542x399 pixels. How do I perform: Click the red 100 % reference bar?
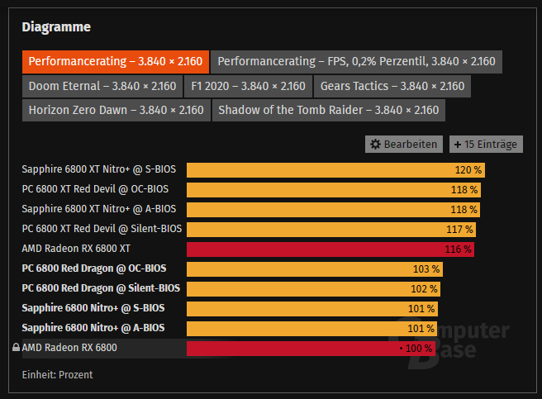tap(311, 349)
